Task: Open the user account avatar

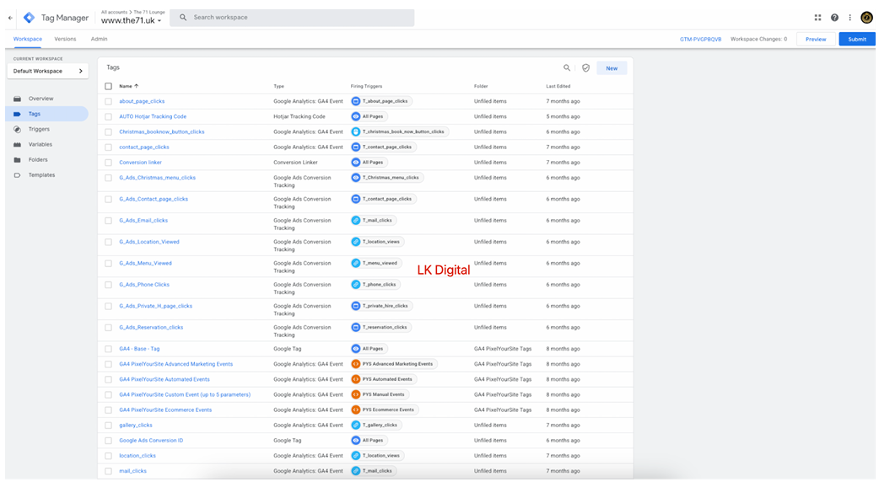Action: click(866, 18)
